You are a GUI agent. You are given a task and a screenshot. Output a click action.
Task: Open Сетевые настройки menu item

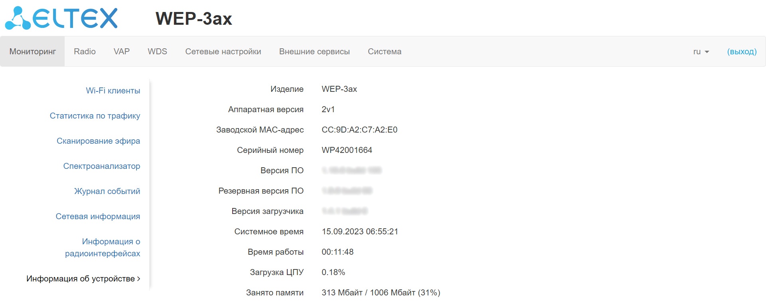point(223,51)
